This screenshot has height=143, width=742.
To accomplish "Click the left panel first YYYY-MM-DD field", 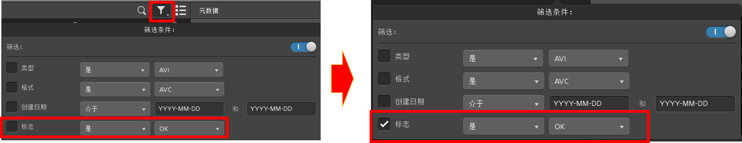I will coord(189,109).
